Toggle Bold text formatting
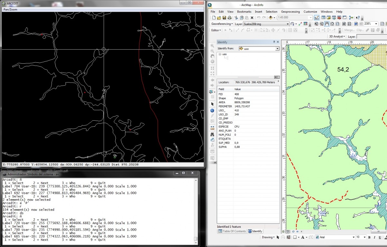387x247 pixels. (x=369, y=237)
